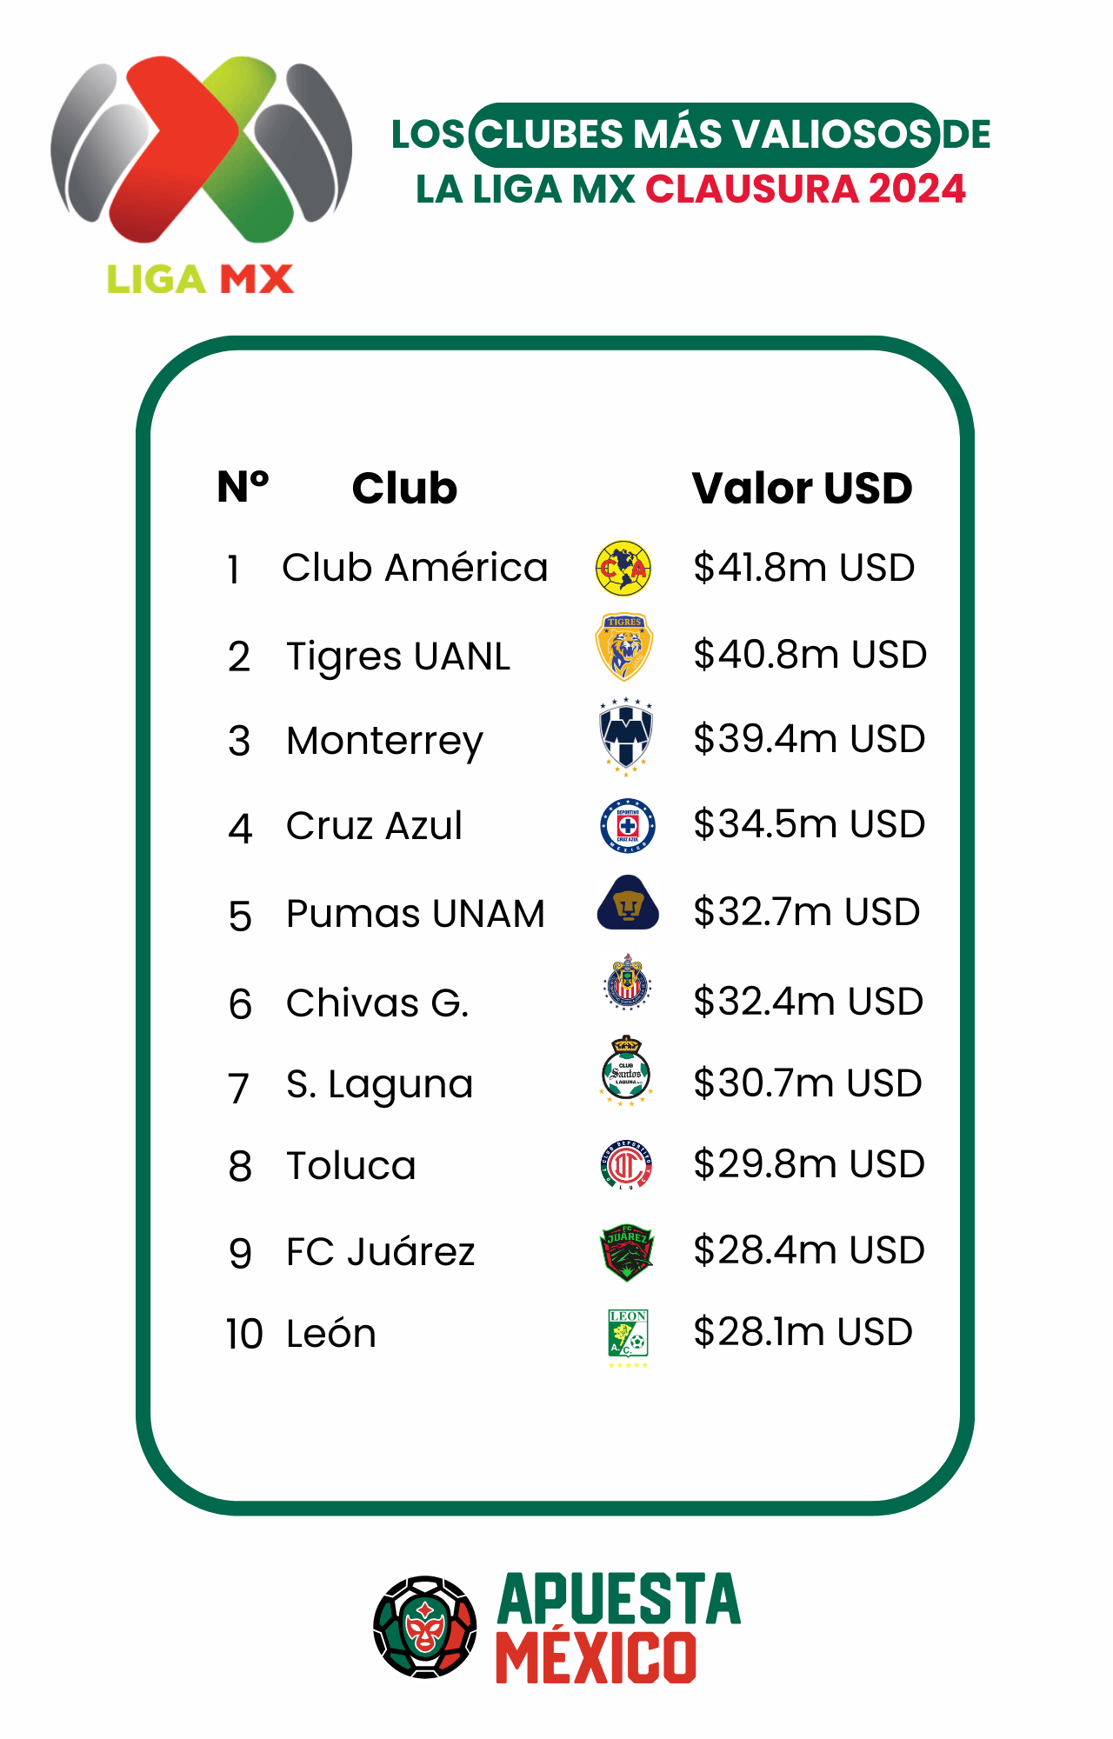Click the Pumas UNAM club name
This screenshot has width=1113, height=1739.
pyautogui.click(x=416, y=914)
